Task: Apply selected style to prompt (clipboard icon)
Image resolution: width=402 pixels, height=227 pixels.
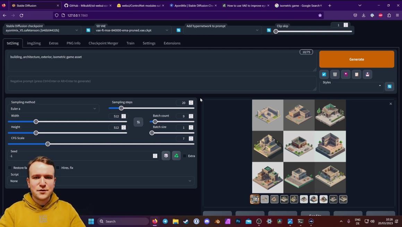Action: [x=356, y=74]
